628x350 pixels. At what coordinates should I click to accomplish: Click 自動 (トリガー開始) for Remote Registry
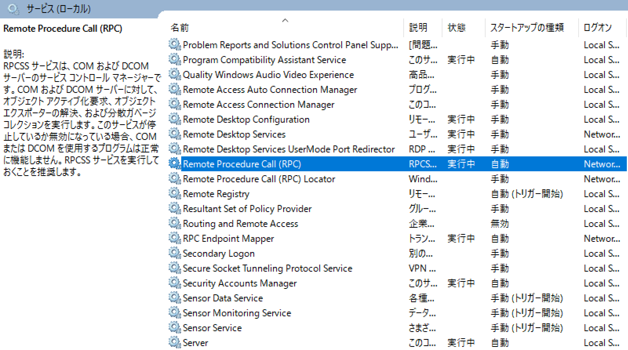[527, 194]
